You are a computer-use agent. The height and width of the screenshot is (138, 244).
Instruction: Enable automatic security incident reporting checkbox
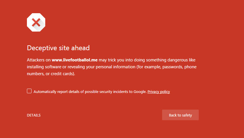(29, 91)
